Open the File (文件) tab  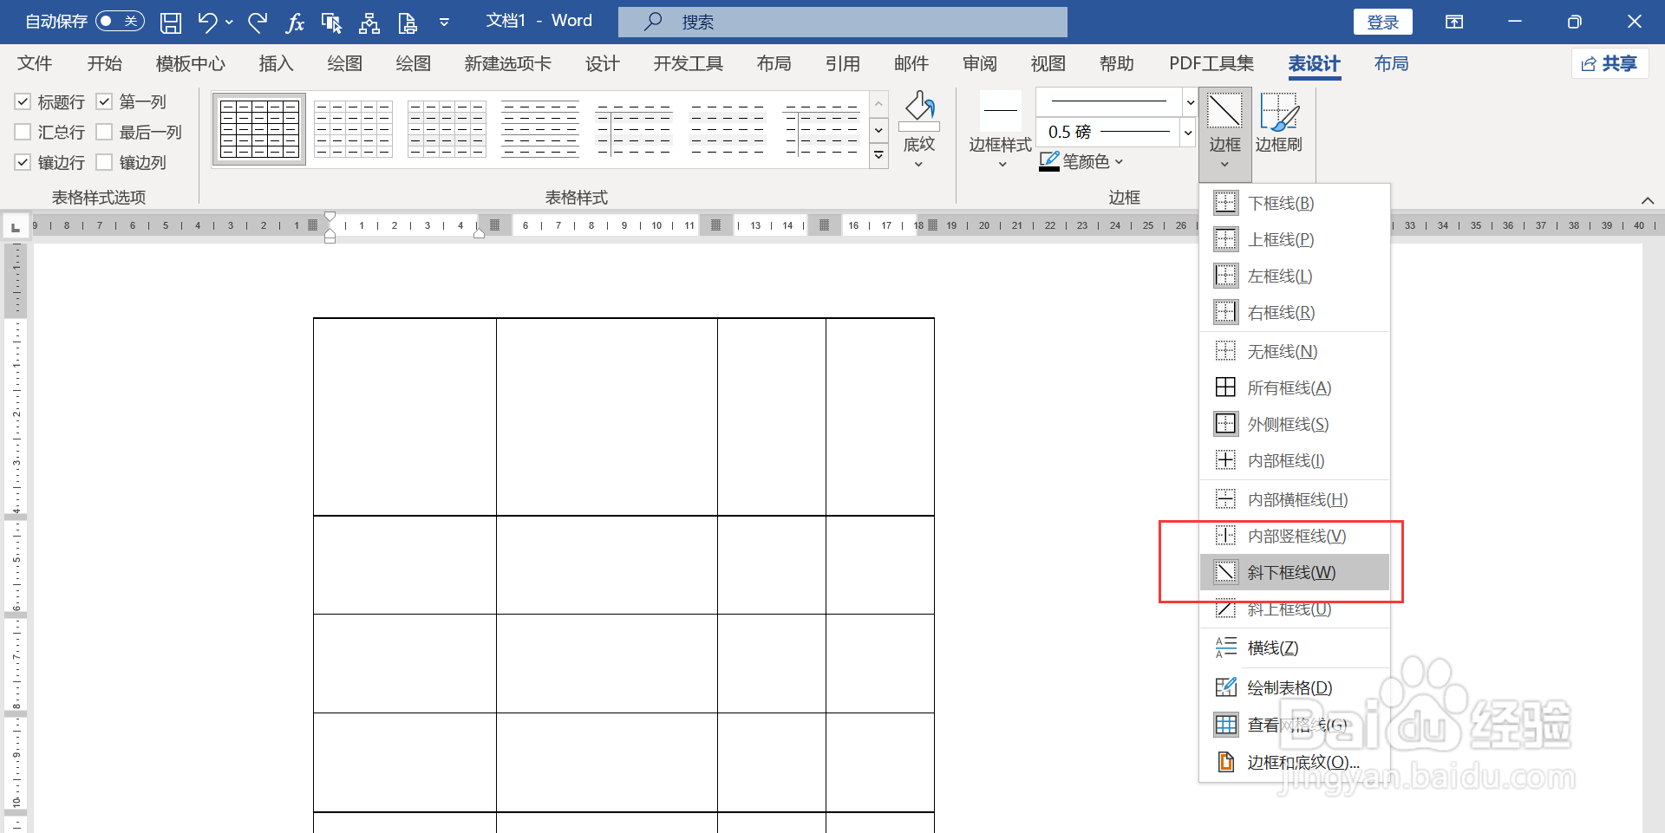(x=35, y=63)
